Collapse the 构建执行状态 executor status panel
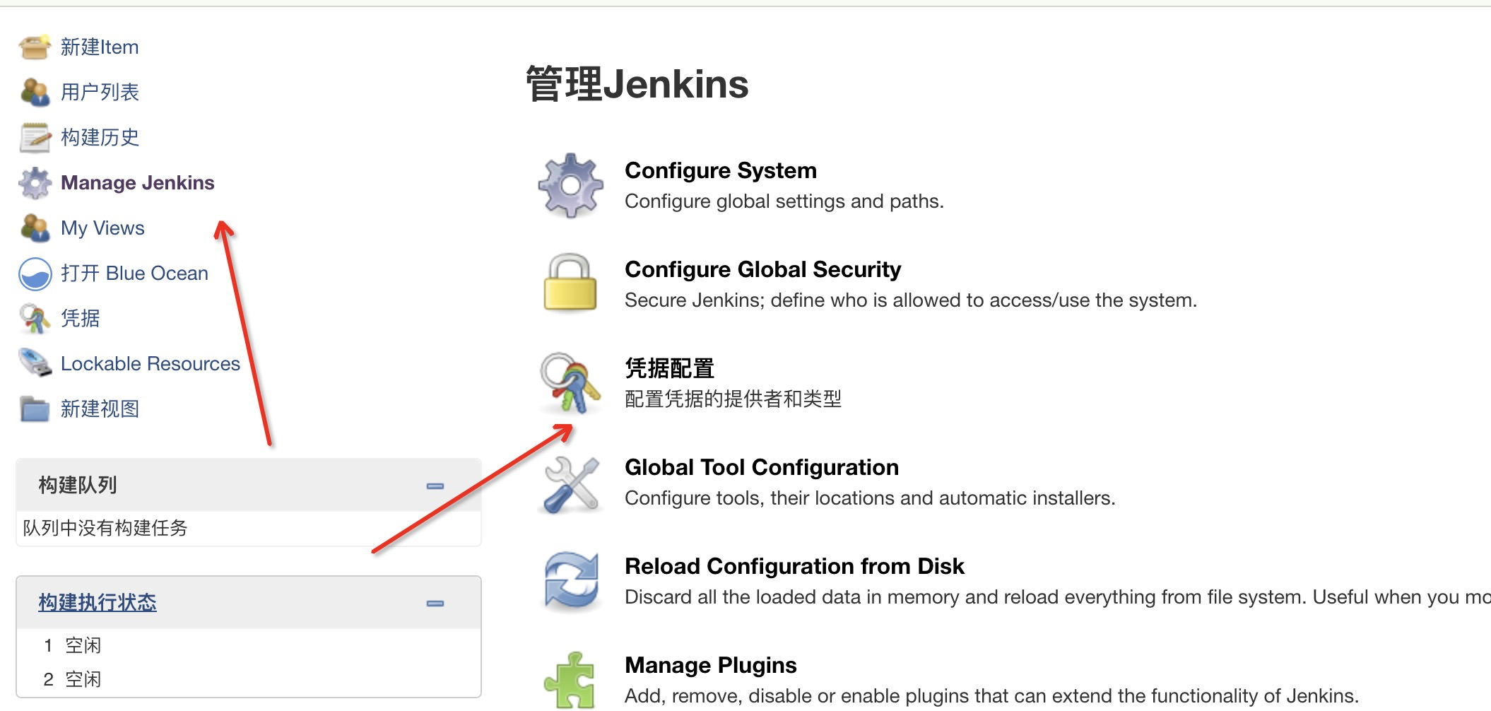Viewport: 1491px width, 711px height. coord(435,604)
